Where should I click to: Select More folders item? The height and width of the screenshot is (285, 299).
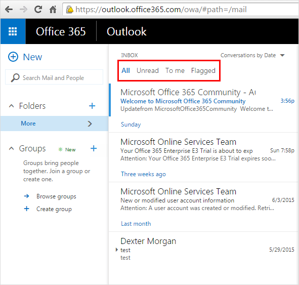(x=54, y=124)
